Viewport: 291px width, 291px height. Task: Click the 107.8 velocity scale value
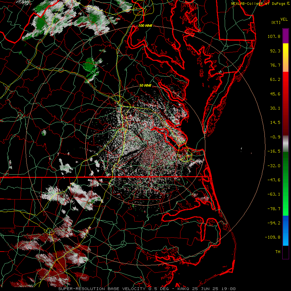point(274,36)
